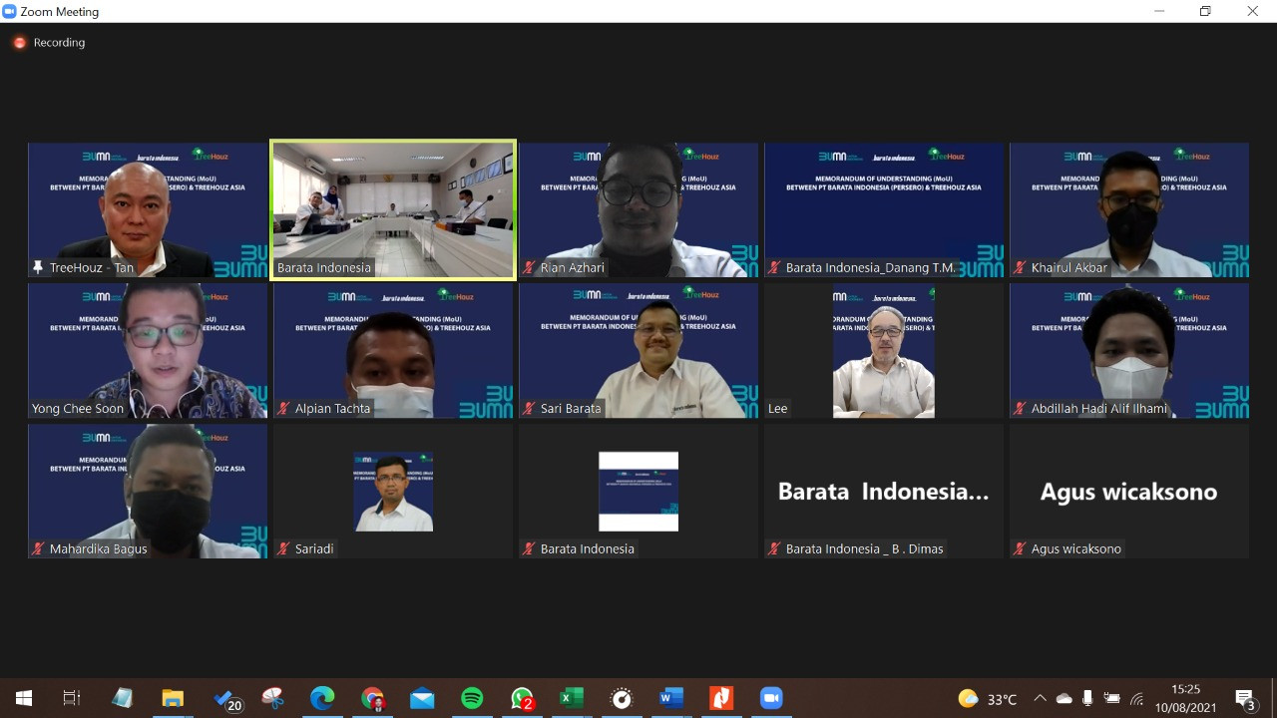Click the 'Alpian Tachta' name label

332,408
